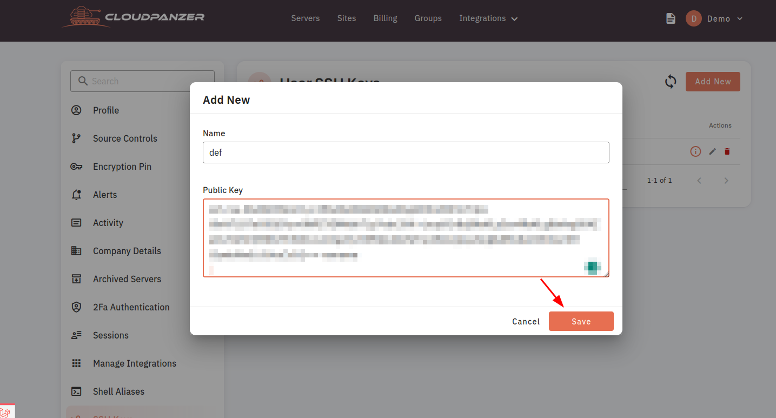Click the 1-1 of 1 pagination text
Viewport: 776px width, 418px height.
(x=659, y=181)
